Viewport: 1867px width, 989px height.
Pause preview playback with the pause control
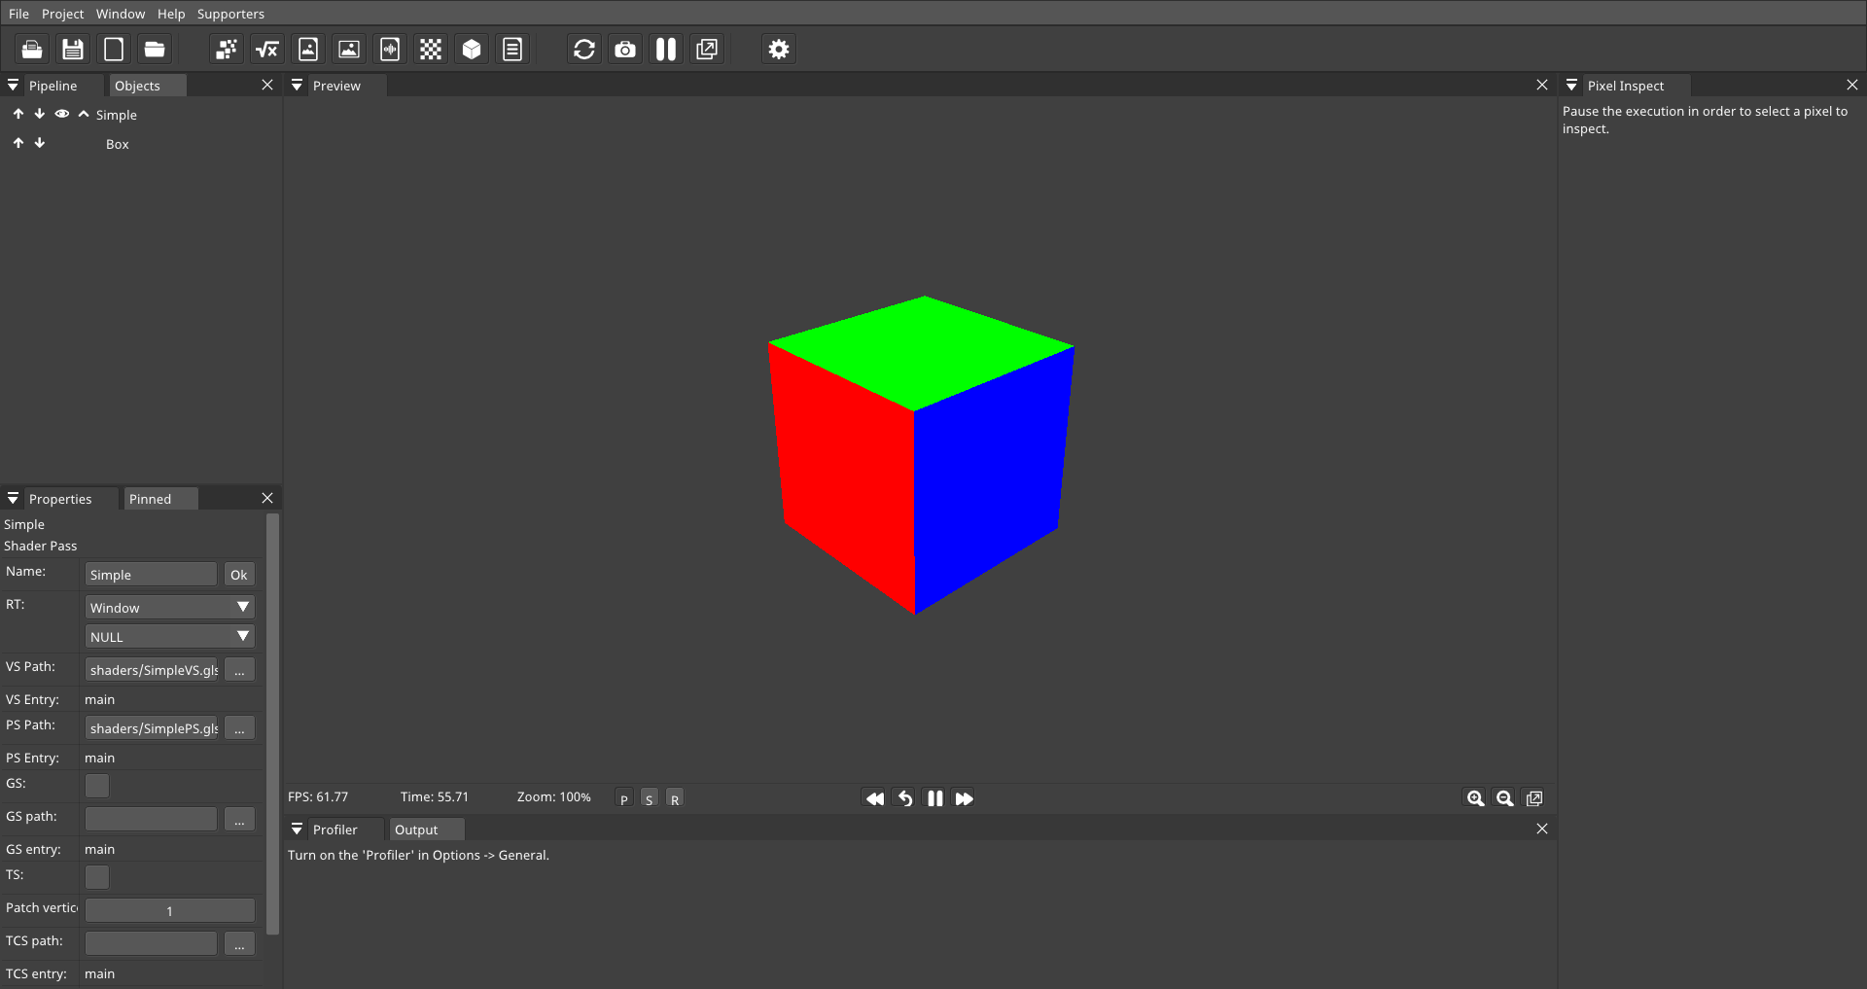click(x=933, y=797)
